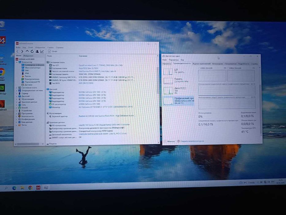
Task: Collapse the Компьютер tree node
Action: pos(17,62)
